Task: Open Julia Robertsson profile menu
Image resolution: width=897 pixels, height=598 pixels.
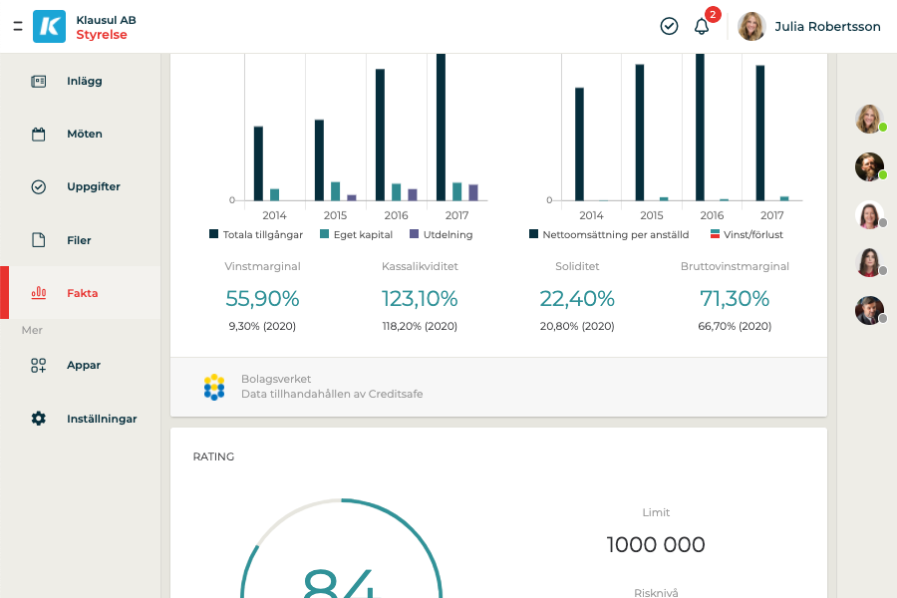Action: (809, 27)
